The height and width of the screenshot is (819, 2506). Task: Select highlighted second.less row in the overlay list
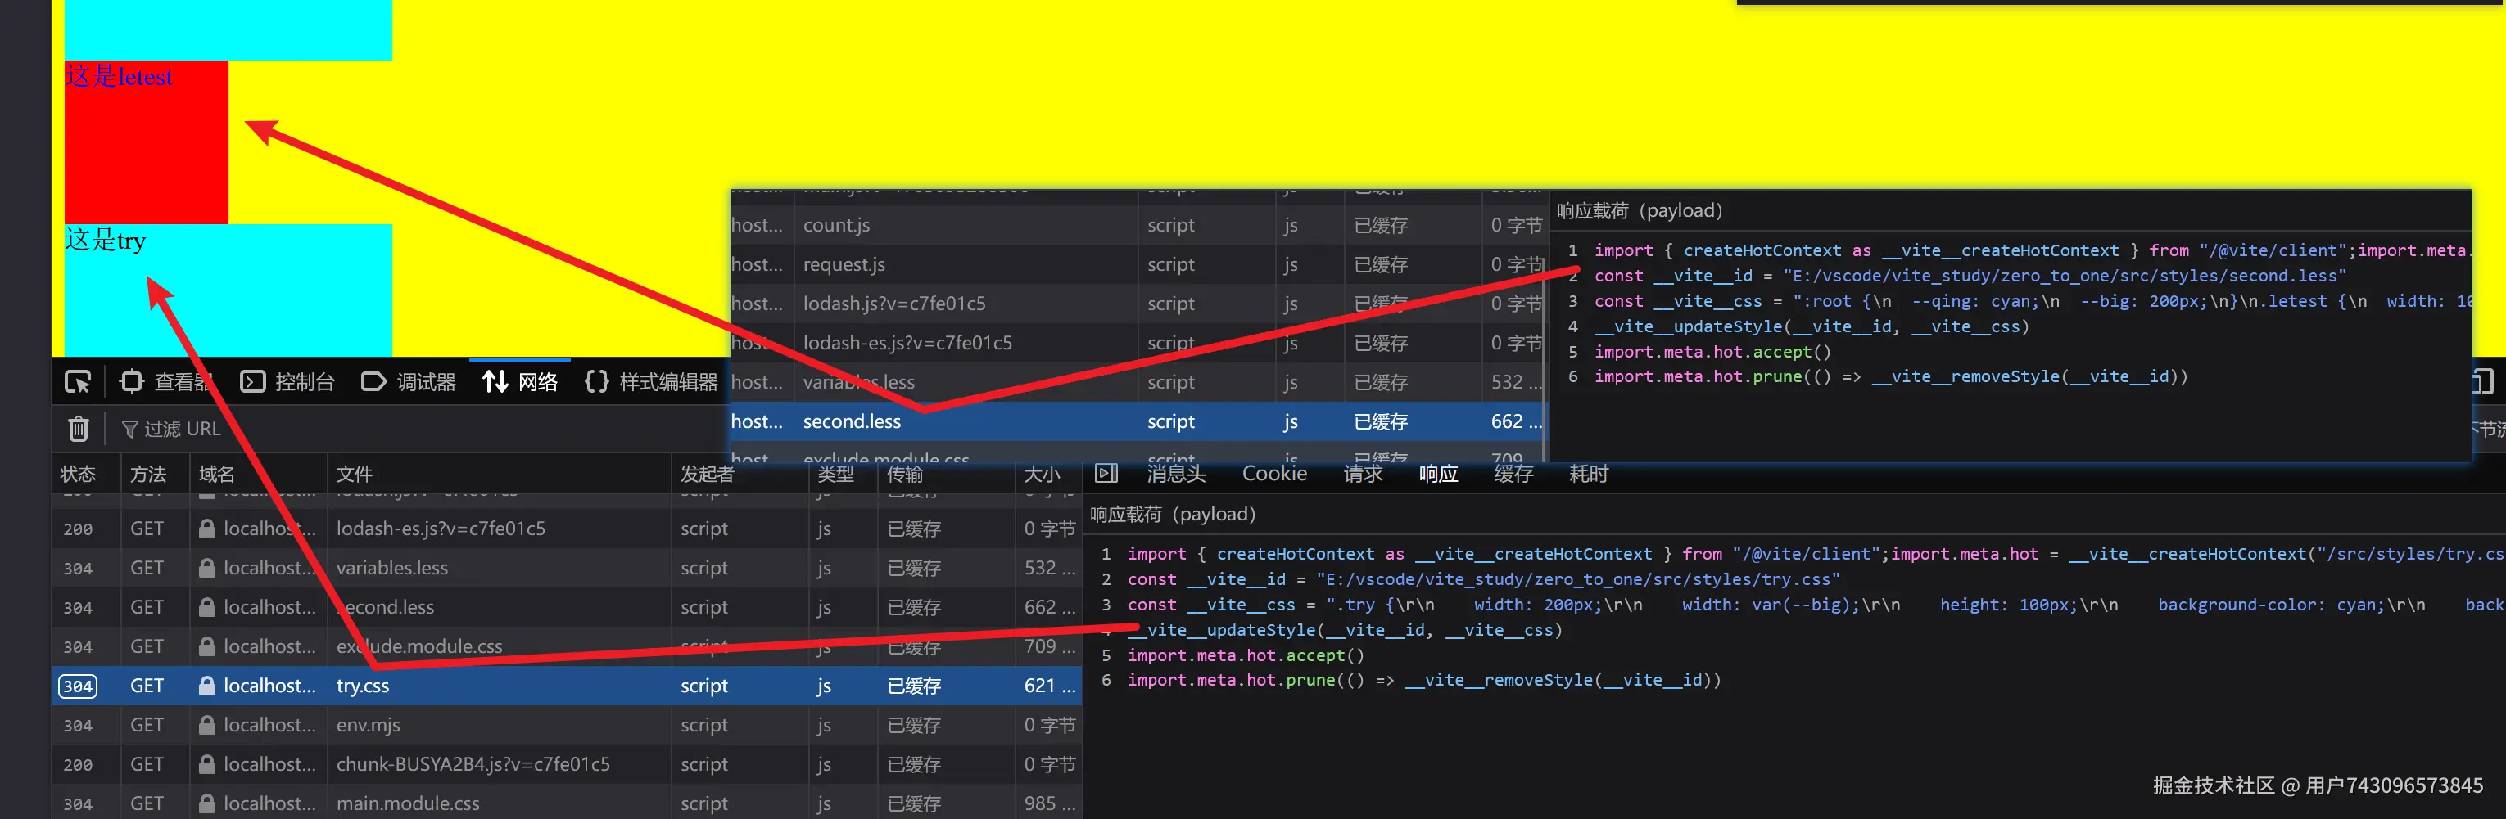pyautogui.click(x=1136, y=421)
